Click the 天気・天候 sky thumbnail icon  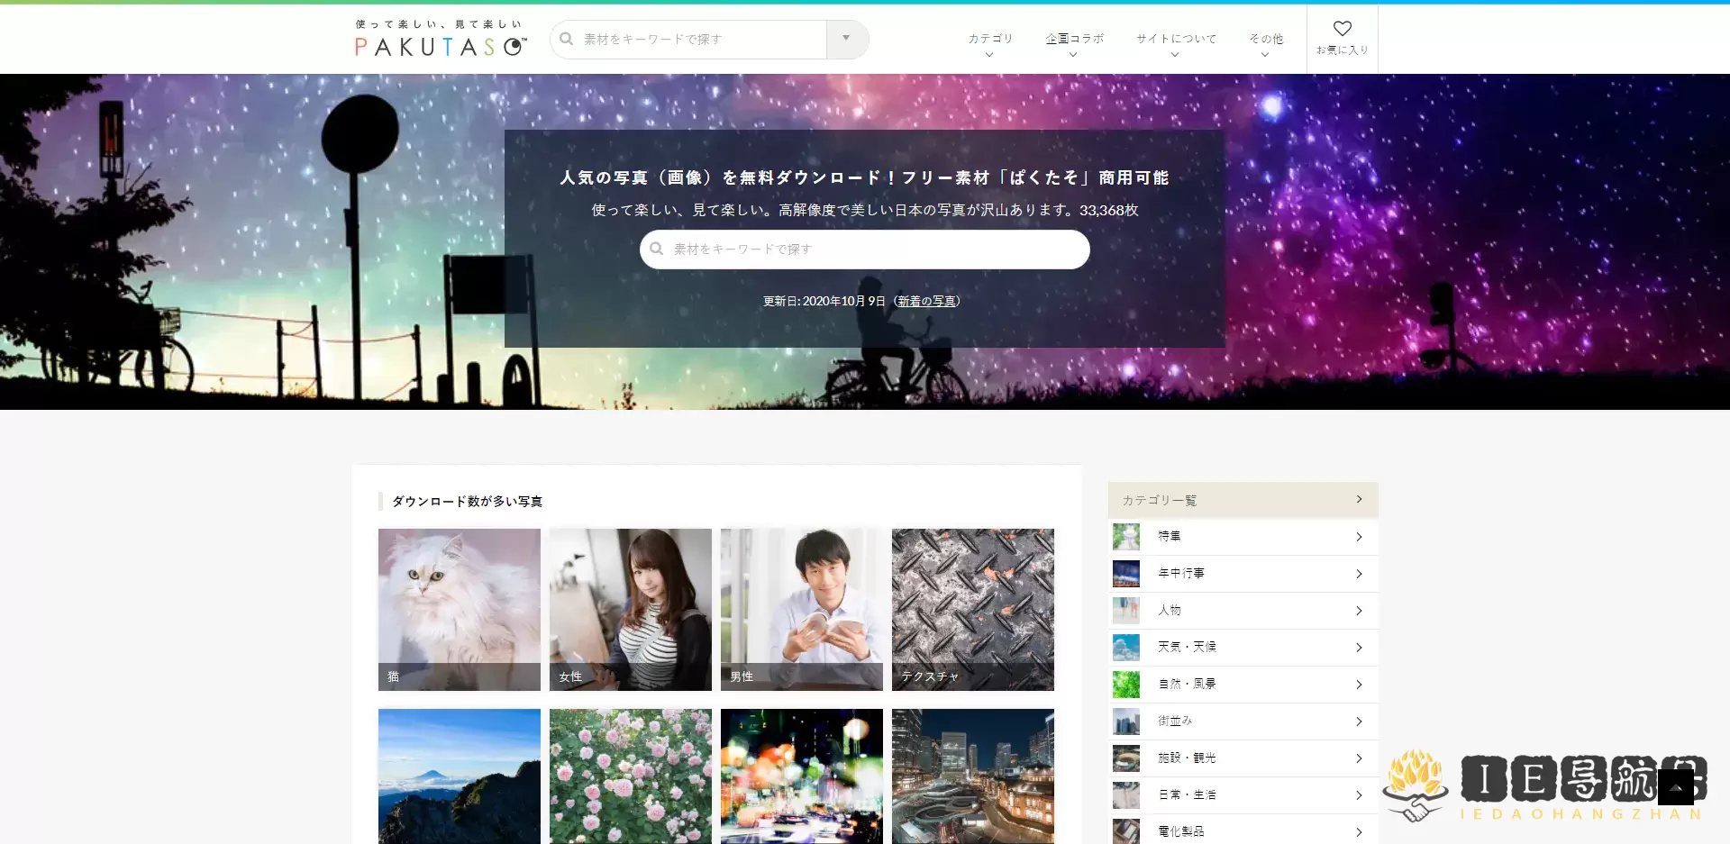[x=1125, y=648]
